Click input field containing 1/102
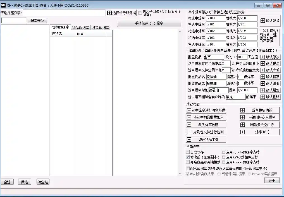The width and height of the screenshot is (284, 197). point(216,31)
